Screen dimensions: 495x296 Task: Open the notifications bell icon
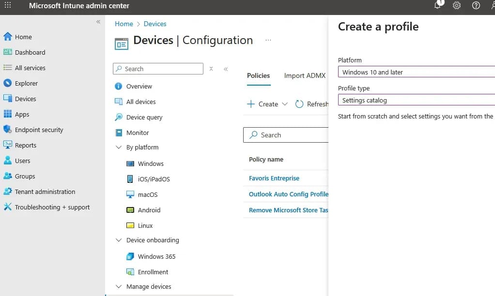[x=438, y=6]
